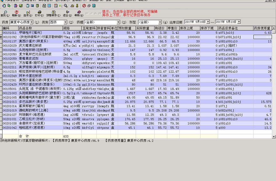
Task: Click 库存上限 value of row 00102050
Action: point(190,54)
